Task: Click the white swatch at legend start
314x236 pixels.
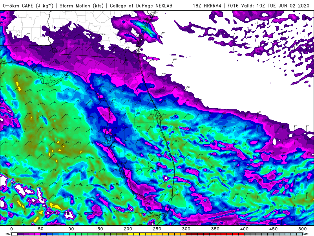Action: point(15,234)
